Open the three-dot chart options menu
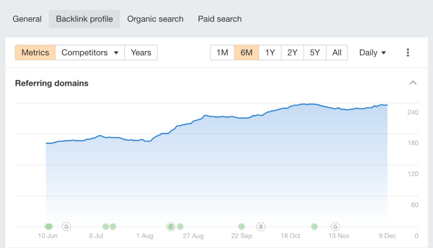Image resolution: width=433 pixels, height=248 pixels. [408, 52]
